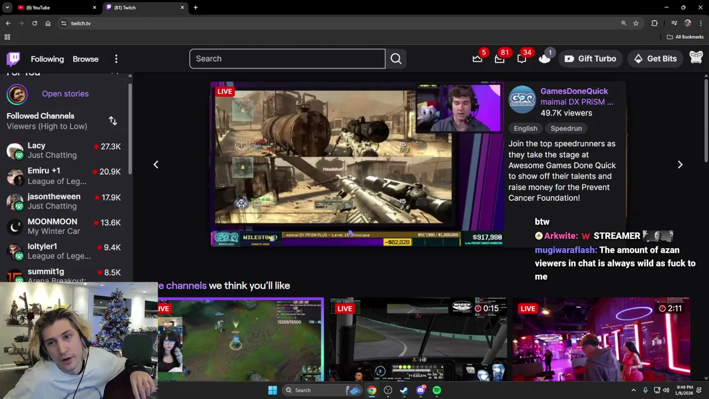
Task: Go to Chrome home page button
Action: pos(48,23)
